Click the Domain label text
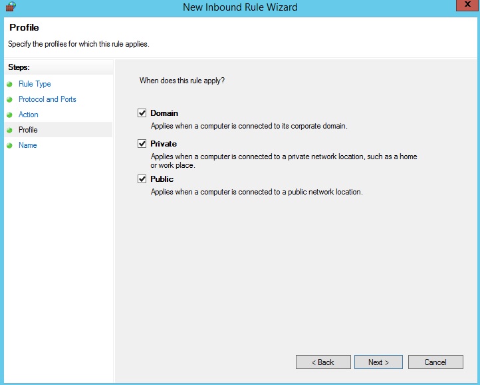The width and height of the screenshot is (480, 385). point(164,113)
